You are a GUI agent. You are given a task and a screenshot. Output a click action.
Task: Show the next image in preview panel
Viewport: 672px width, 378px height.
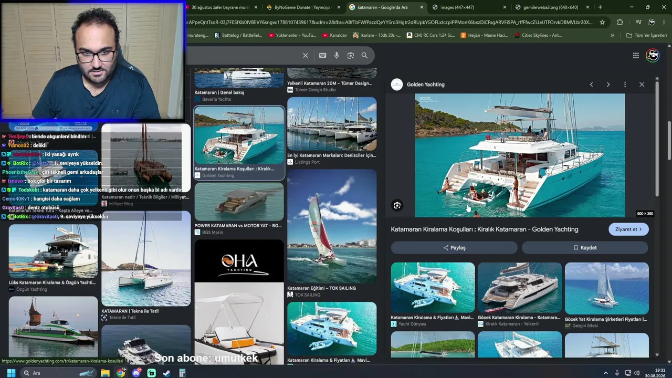click(x=608, y=85)
